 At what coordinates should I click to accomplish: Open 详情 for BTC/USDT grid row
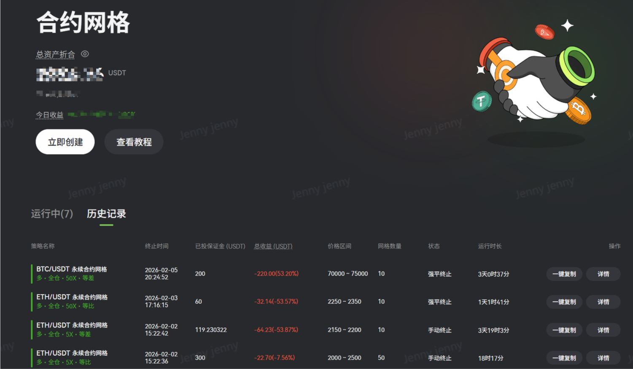[x=603, y=274]
